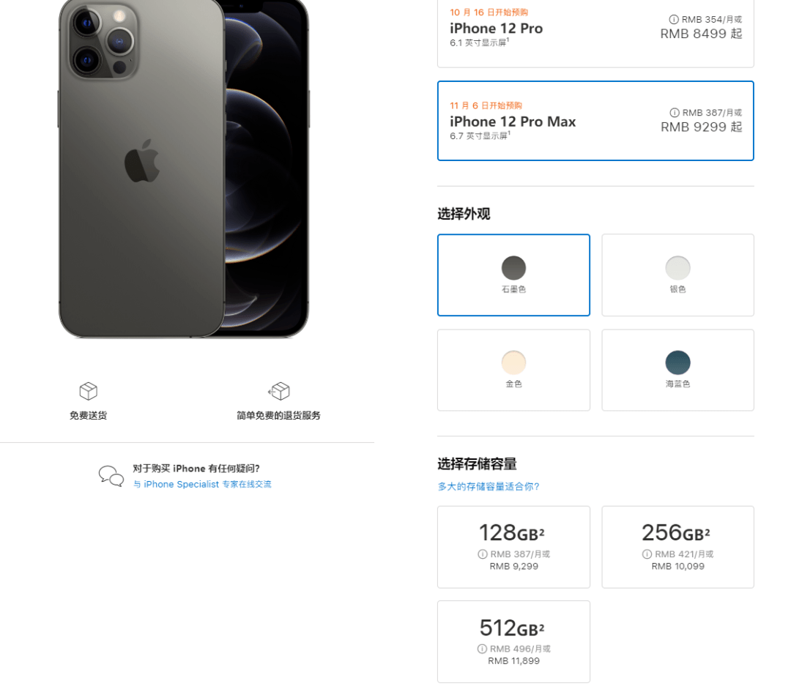The image size is (791, 700).
Task: Choose the 128GB storage capacity
Action: coord(513,546)
